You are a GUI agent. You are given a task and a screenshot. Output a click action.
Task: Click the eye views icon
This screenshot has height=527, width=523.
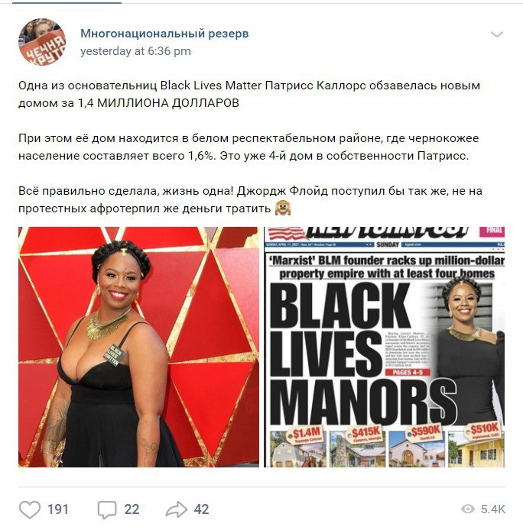tap(467, 509)
